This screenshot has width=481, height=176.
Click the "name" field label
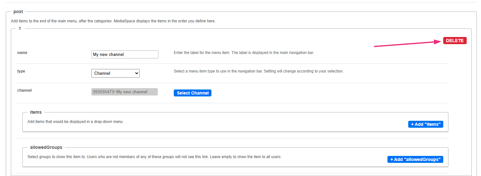(22, 53)
